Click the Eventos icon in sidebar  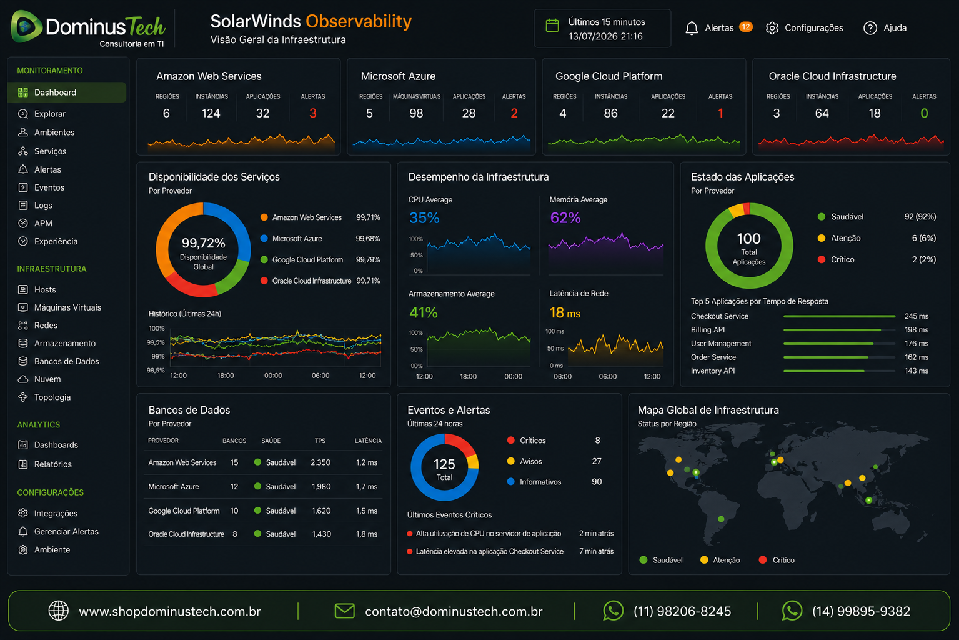coord(23,187)
